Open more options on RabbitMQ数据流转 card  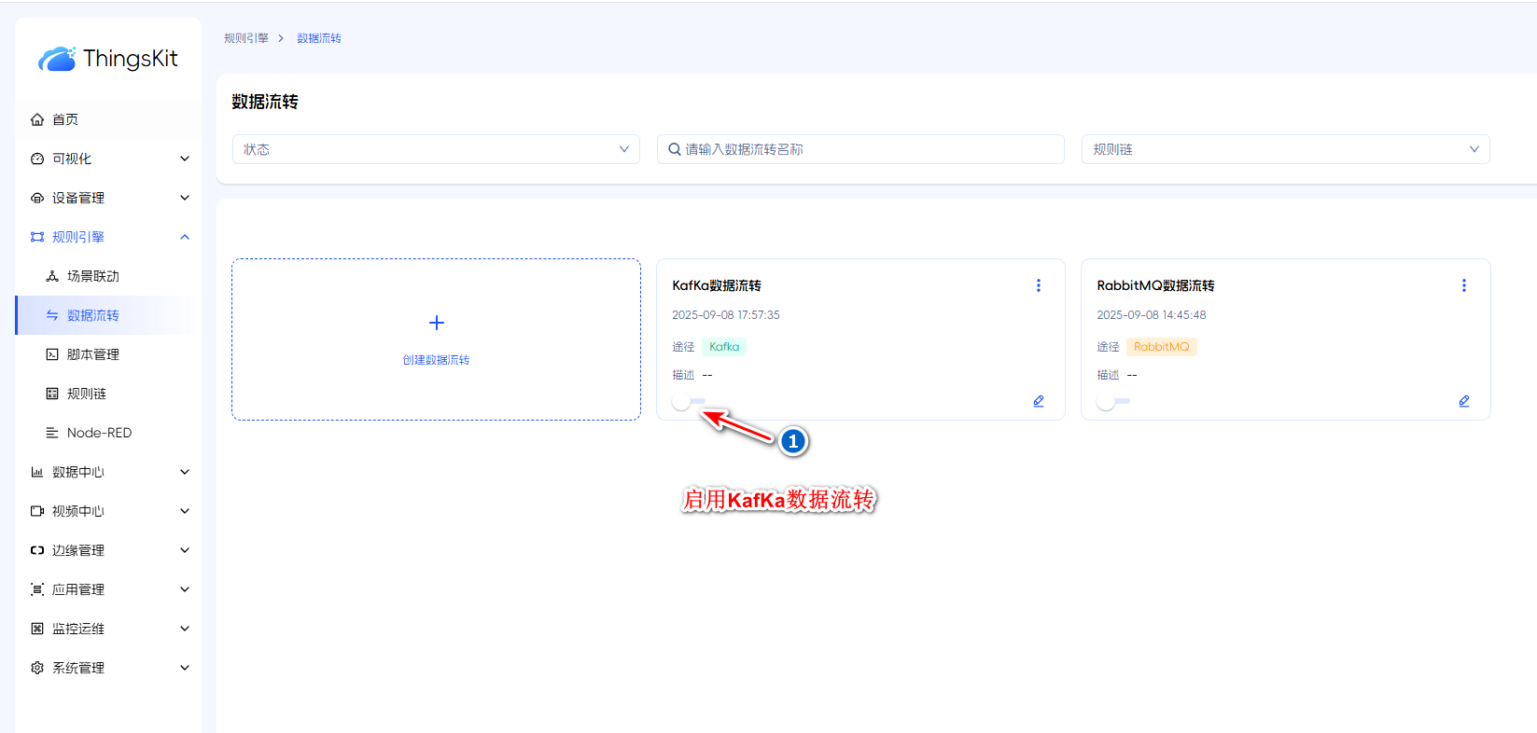point(1463,285)
